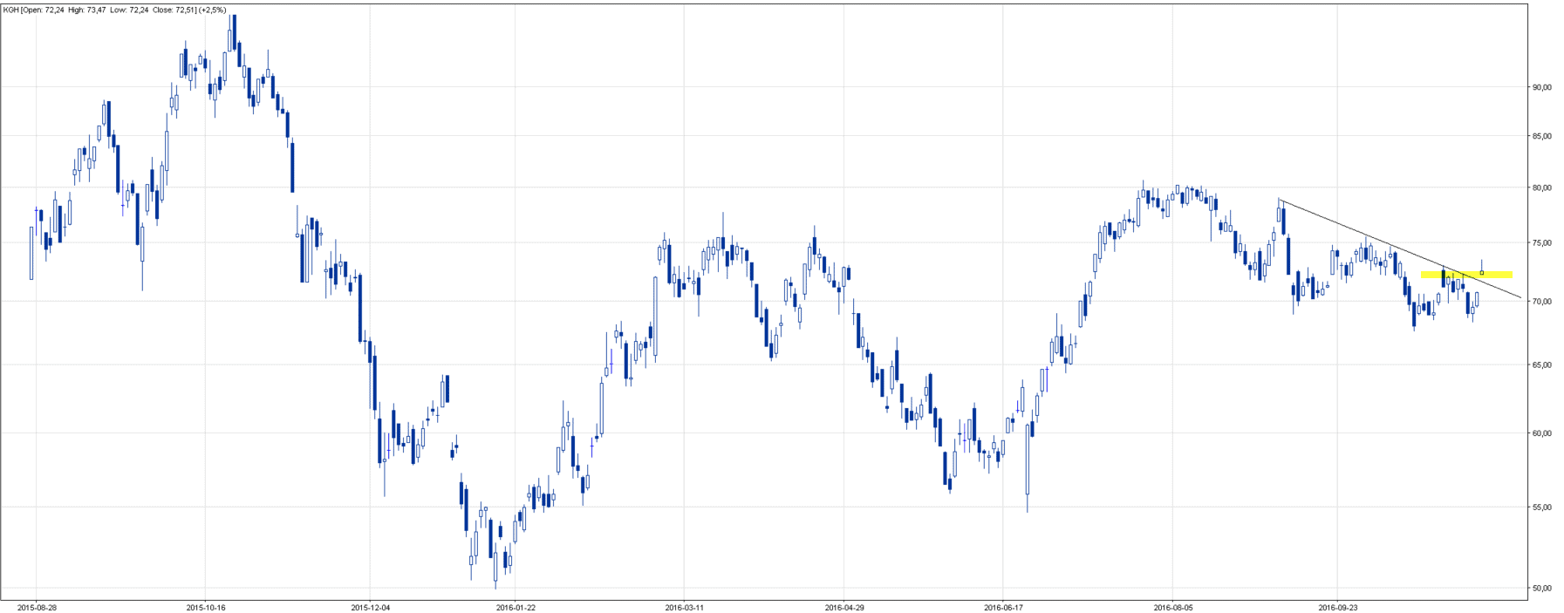Select the 65,00 price level label

click(x=1541, y=365)
